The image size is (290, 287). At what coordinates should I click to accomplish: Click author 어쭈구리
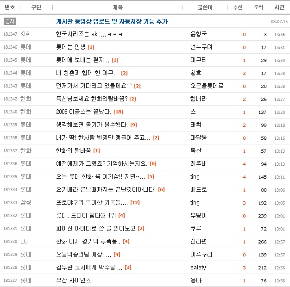point(201,254)
